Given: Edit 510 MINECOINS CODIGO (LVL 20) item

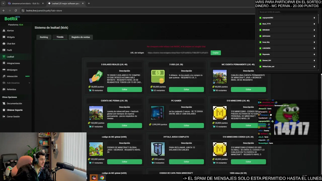Looking at the screenshot, I should tap(248, 162).
